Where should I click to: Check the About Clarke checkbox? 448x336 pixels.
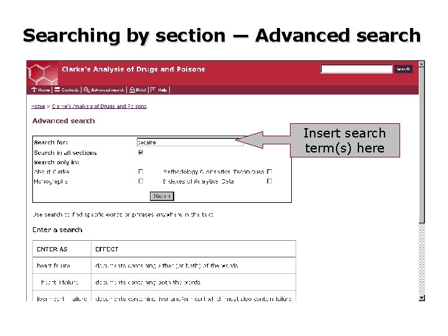141,172
